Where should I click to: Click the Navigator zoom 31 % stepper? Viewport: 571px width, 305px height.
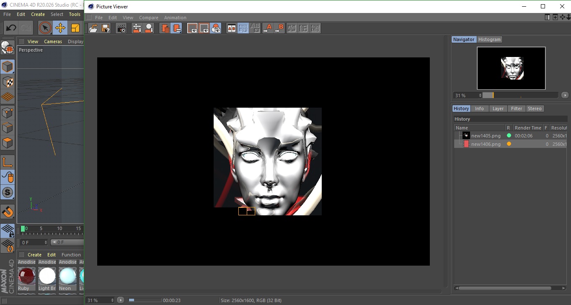pos(480,96)
